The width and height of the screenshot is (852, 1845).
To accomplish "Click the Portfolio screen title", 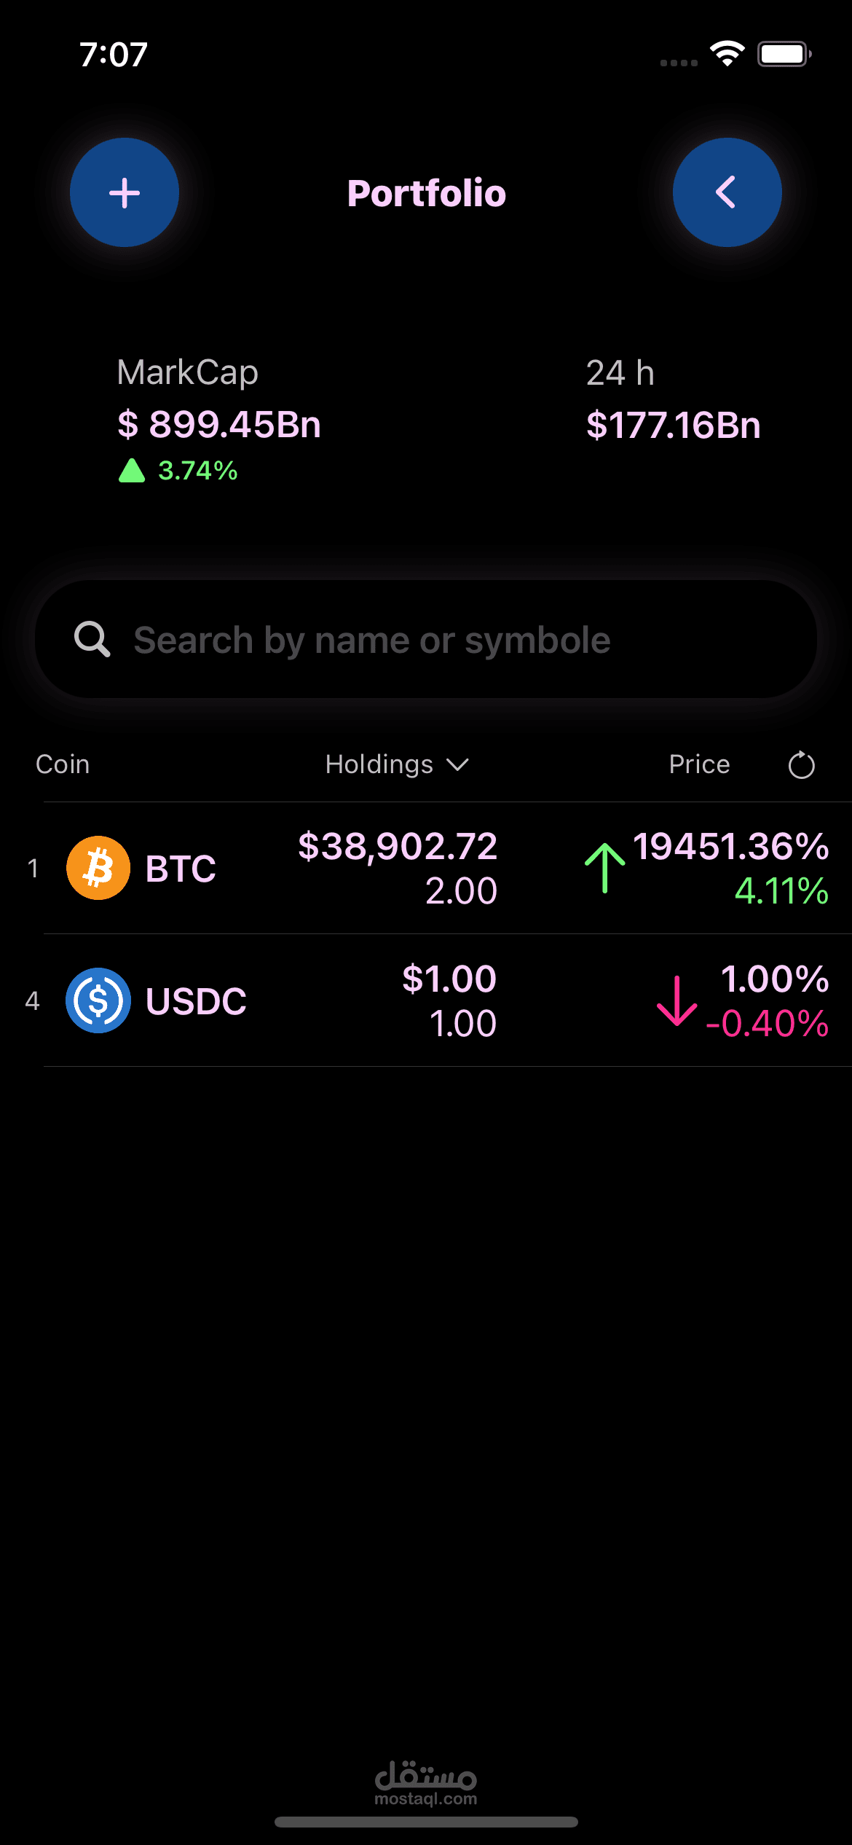I will coord(426,193).
